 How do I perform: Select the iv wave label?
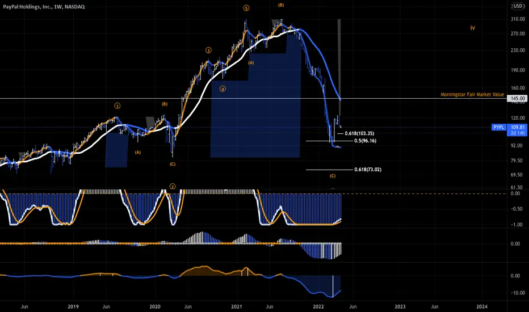(x=473, y=28)
